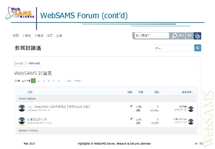Sort threads by the last post column header

[187, 92]
